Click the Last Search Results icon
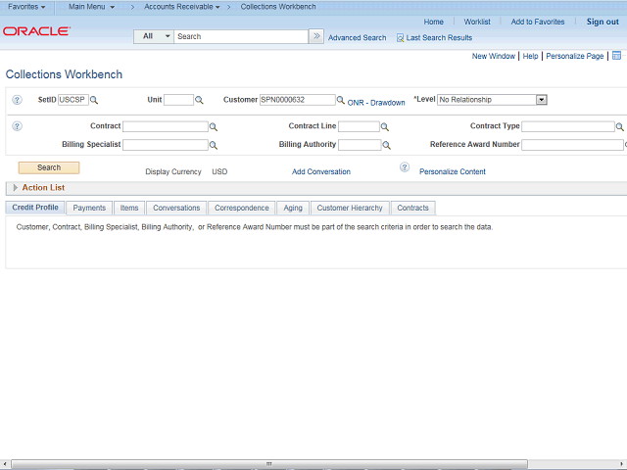627x470 pixels. (400, 38)
